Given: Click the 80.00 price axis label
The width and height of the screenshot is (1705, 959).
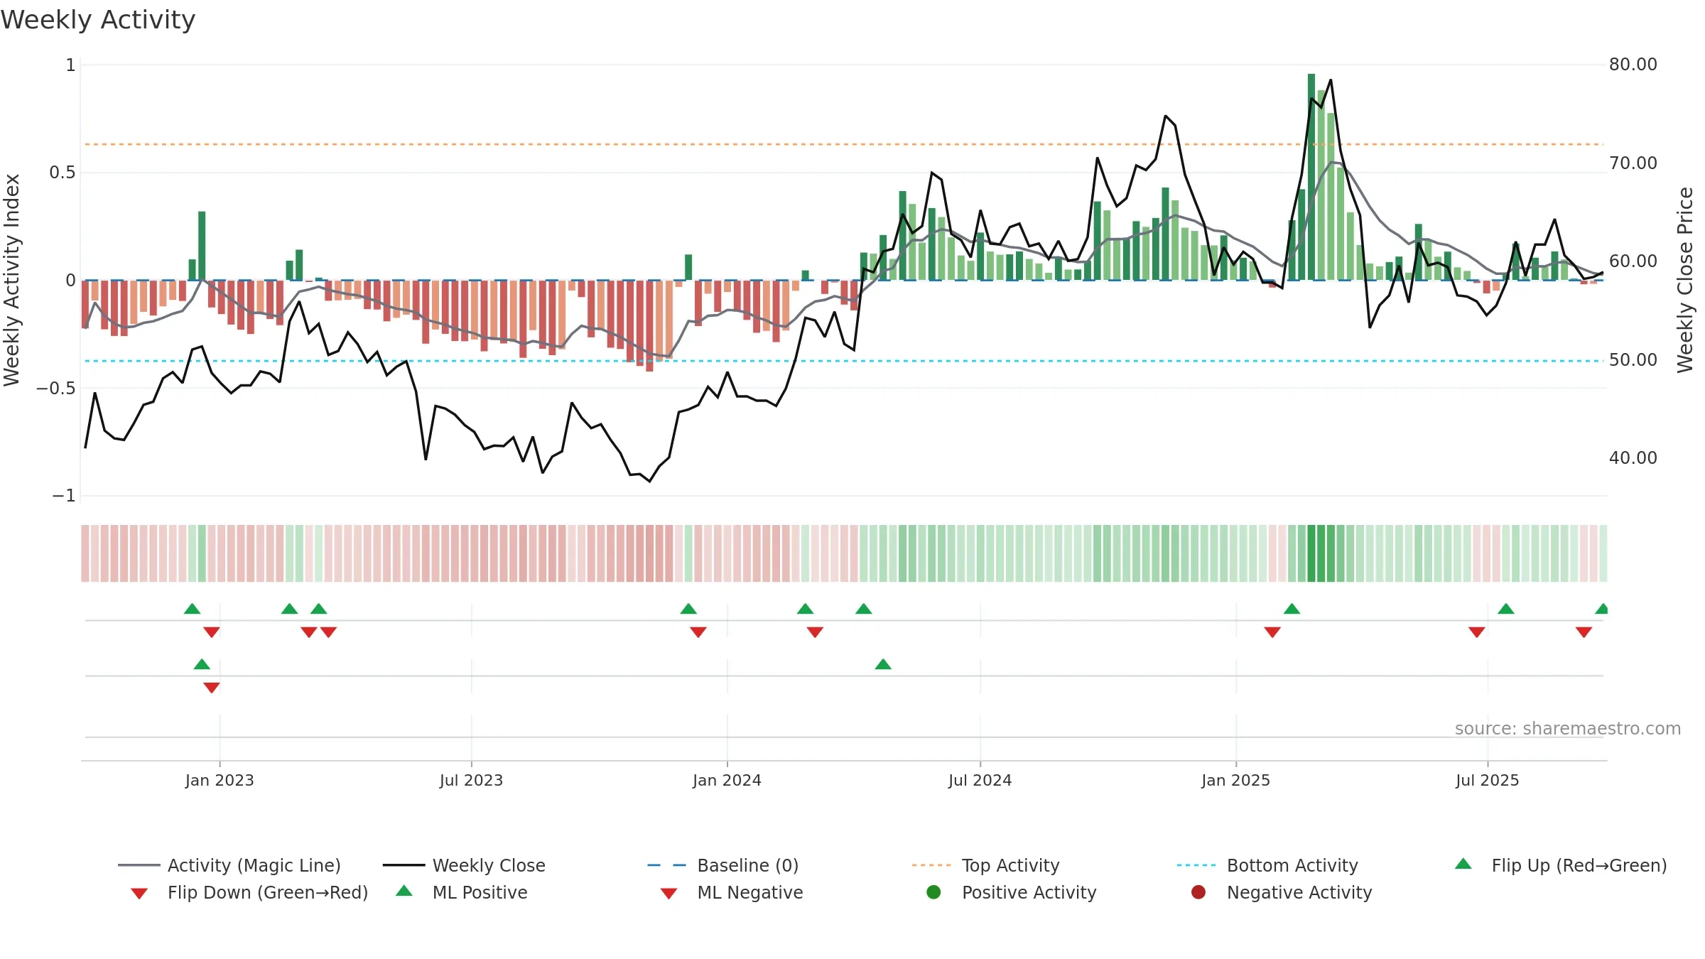Looking at the screenshot, I should (1633, 64).
